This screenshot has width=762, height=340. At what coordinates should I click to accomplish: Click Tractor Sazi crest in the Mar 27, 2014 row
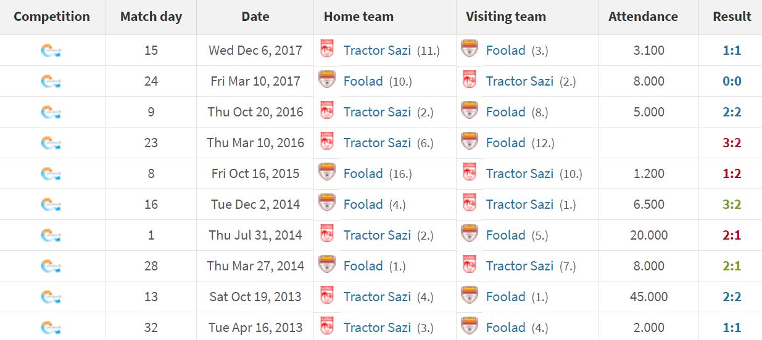tap(470, 265)
